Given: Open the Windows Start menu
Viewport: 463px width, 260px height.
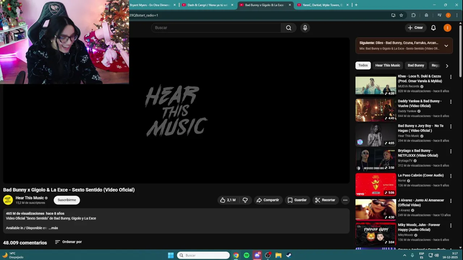Looking at the screenshot, I should (171, 255).
